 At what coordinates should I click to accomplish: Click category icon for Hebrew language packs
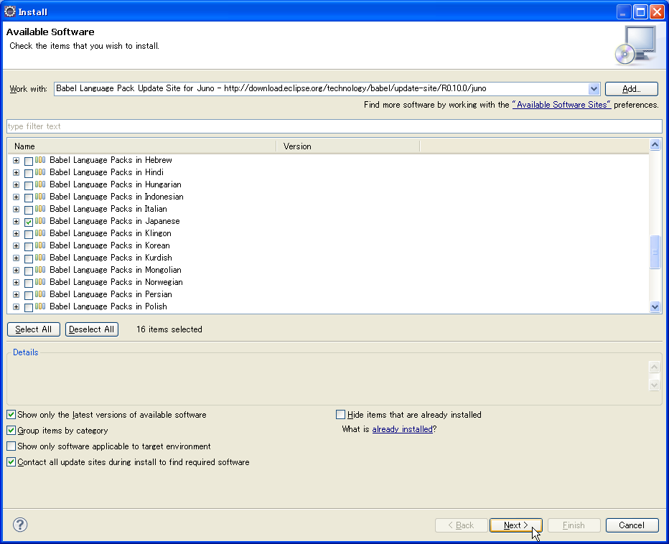(40, 160)
